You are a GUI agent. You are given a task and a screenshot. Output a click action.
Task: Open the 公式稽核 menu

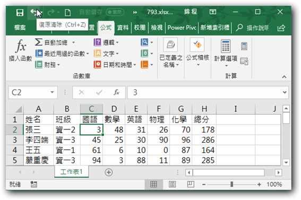(x=197, y=52)
